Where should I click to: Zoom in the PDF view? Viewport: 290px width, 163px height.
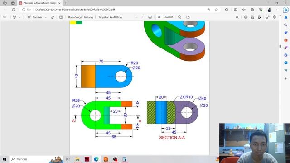pyautogui.click(x=143, y=17)
